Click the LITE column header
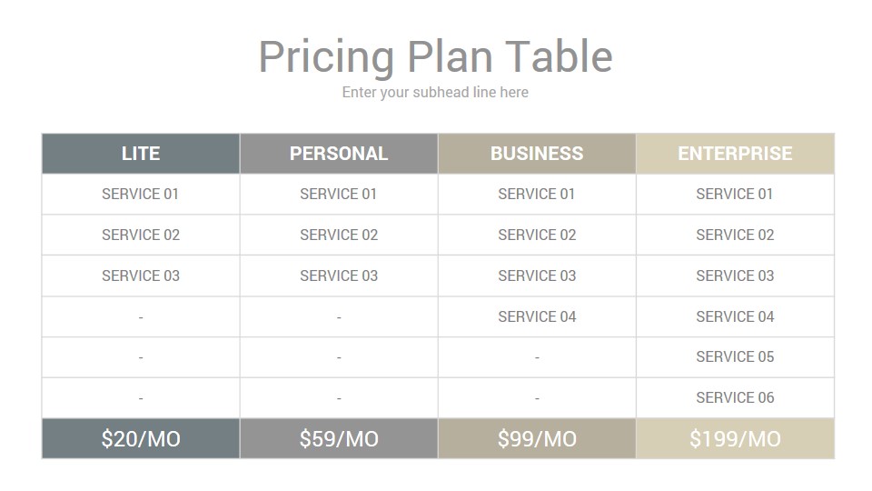Image resolution: width=872 pixels, height=491 pixels. (x=141, y=154)
